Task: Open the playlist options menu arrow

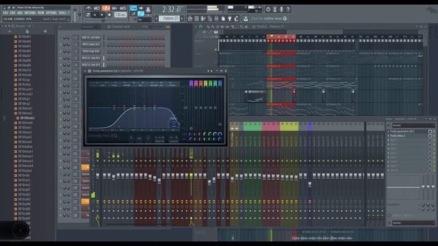Action: (196, 27)
